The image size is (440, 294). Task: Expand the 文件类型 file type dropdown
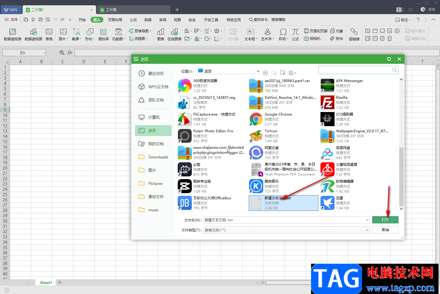click(367, 230)
